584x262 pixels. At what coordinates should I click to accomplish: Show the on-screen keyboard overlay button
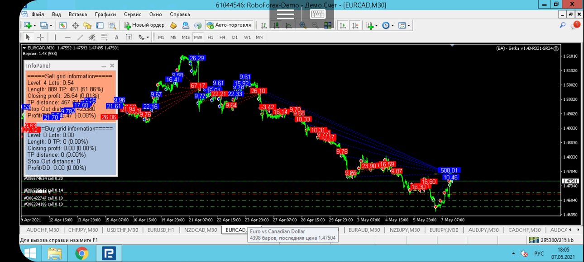(318, 14)
